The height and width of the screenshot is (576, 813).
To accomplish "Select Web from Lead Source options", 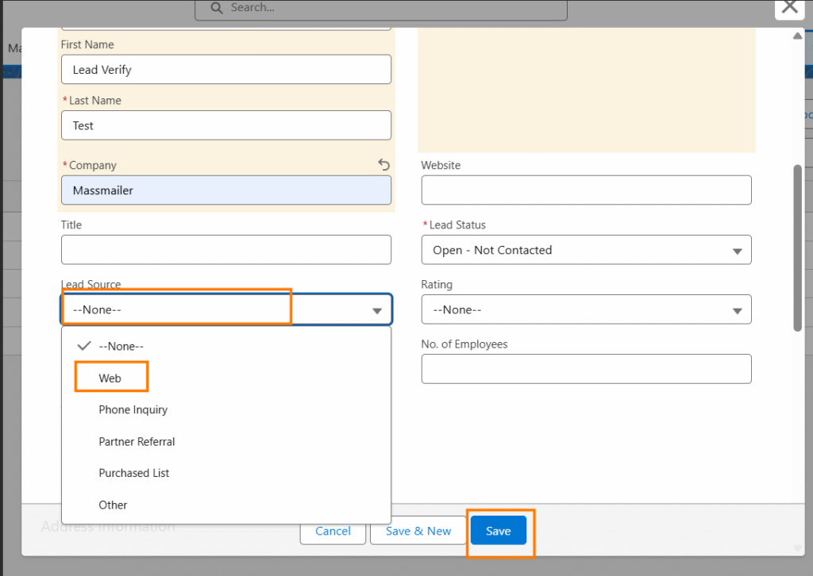I will (x=110, y=378).
